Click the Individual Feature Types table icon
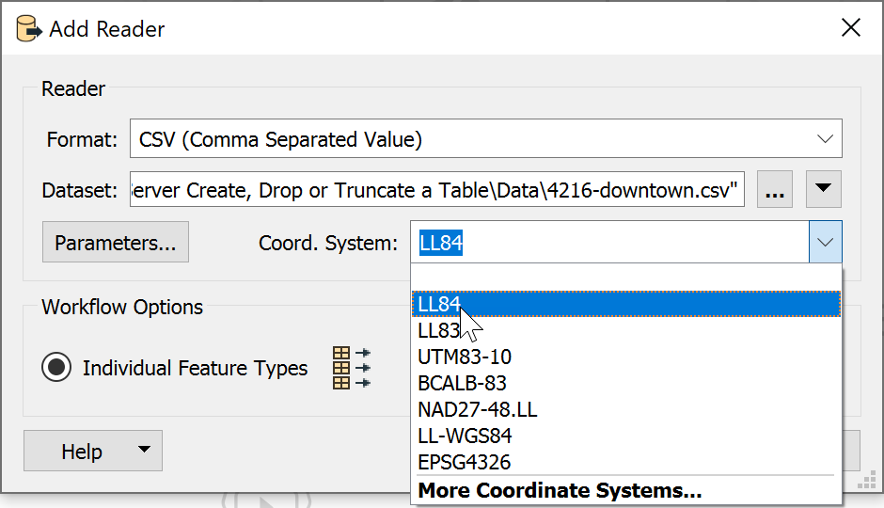This screenshot has width=884, height=508. pos(351,368)
